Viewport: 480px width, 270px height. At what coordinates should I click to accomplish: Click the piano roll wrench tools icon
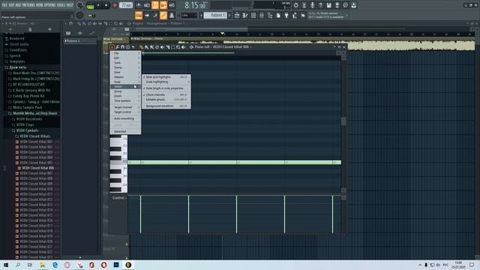click(x=118, y=46)
